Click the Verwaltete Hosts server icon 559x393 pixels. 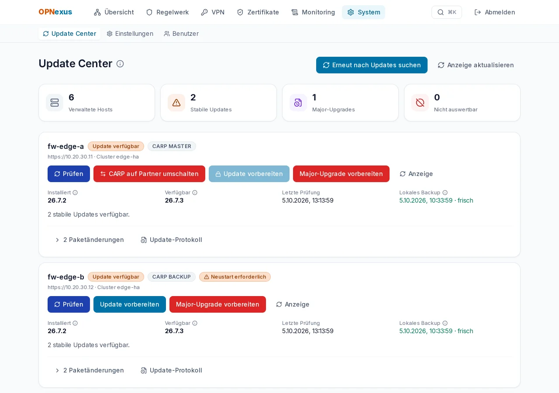(x=55, y=103)
